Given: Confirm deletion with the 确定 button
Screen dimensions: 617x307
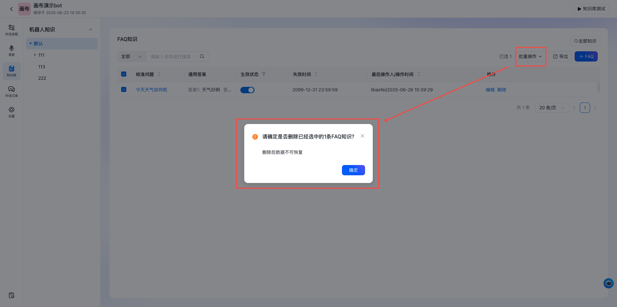Looking at the screenshot, I should [x=353, y=170].
